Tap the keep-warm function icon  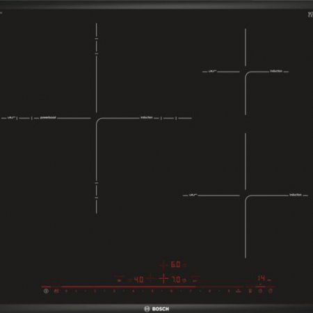(250, 291)
